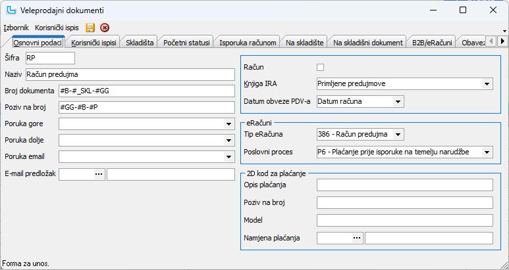Switch to the Isporuka računom tab
This screenshot has width=509, height=270.
pos(248,42)
